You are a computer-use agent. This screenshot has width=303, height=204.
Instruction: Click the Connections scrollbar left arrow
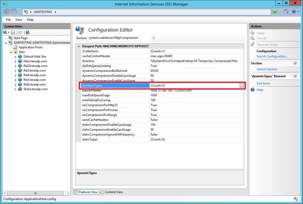click(5, 193)
